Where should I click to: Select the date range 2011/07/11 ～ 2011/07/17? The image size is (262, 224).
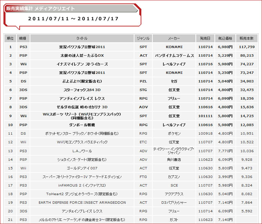coord(73,19)
